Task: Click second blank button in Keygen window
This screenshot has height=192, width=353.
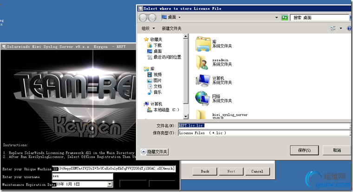Action: click(x=162, y=184)
